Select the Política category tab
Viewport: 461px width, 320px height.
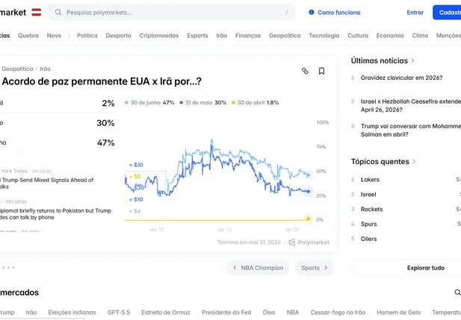[87, 36]
